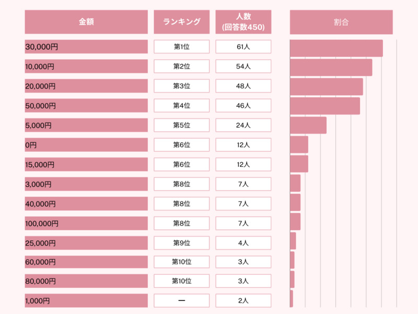Select the 1,000円 amount row

pos(86,300)
